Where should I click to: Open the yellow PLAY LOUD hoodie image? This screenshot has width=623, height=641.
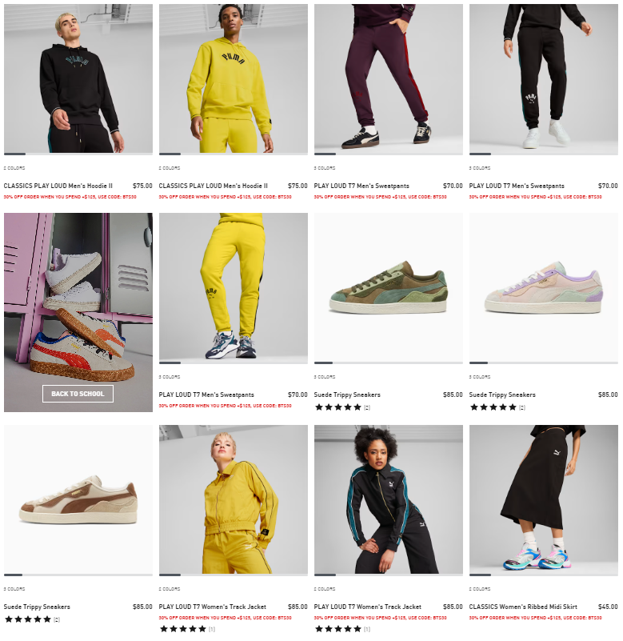(234, 78)
